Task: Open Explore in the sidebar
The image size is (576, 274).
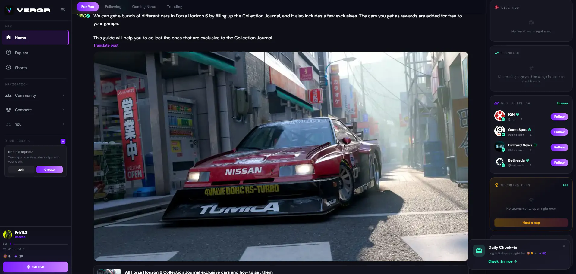Action: pos(35,53)
